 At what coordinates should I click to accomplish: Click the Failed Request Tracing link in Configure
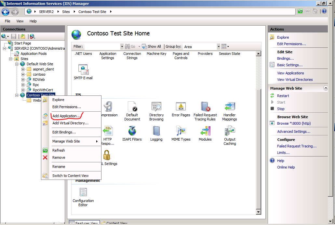point(297,146)
